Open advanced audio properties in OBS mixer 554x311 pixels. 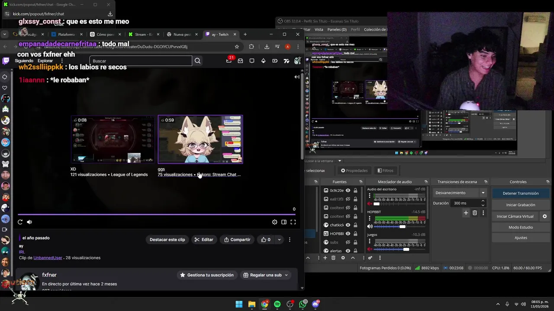(370, 258)
